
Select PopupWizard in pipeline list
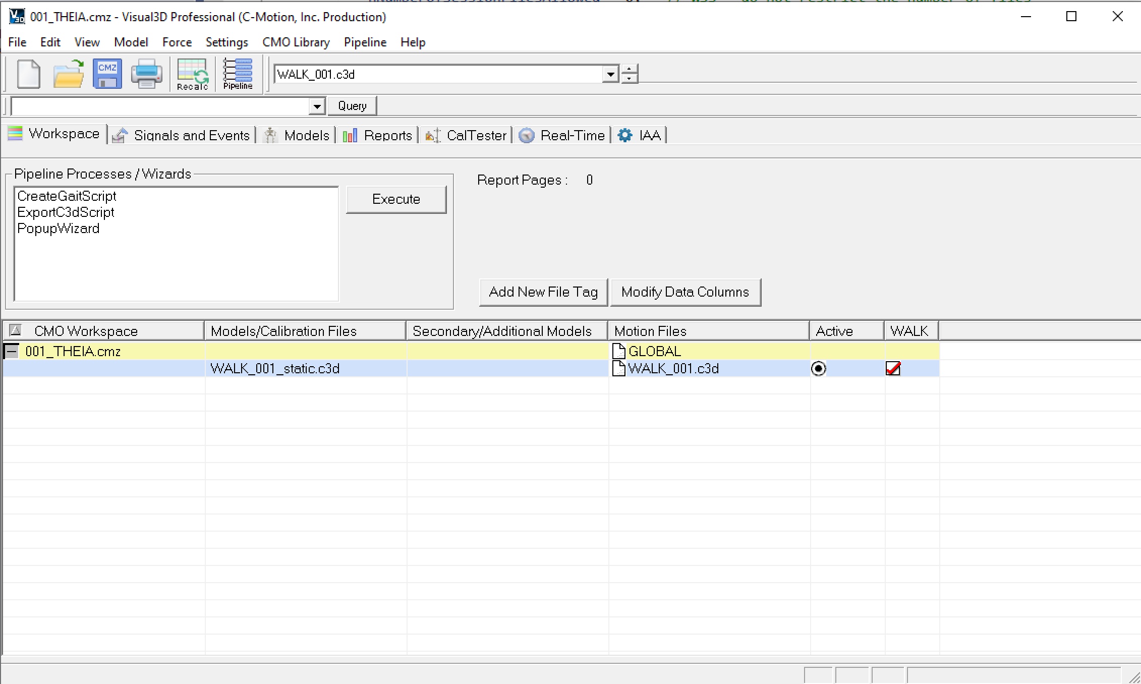pyautogui.click(x=58, y=228)
